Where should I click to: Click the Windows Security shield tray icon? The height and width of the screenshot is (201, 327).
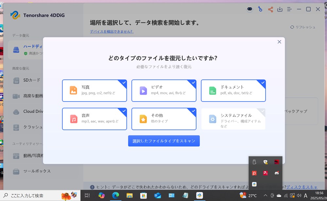coord(266,162)
